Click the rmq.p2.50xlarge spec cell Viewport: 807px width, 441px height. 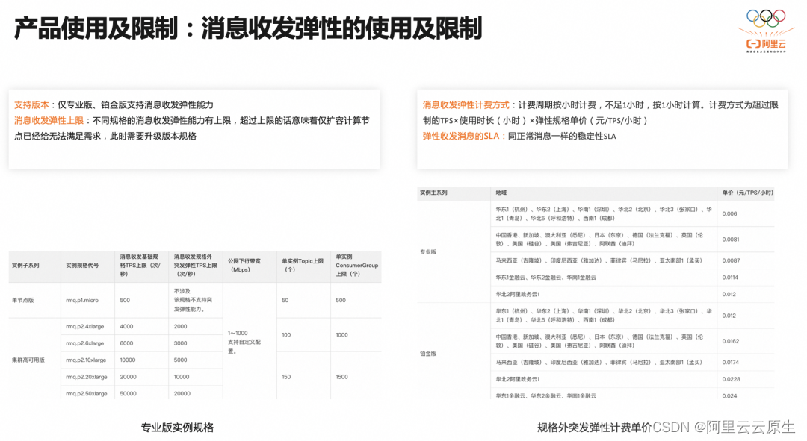(x=86, y=394)
